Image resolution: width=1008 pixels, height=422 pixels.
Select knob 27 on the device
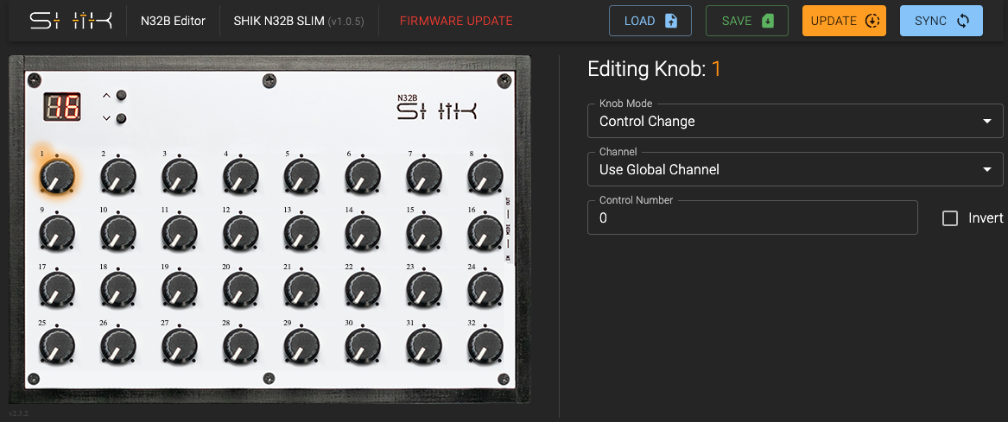click(180, 345)
